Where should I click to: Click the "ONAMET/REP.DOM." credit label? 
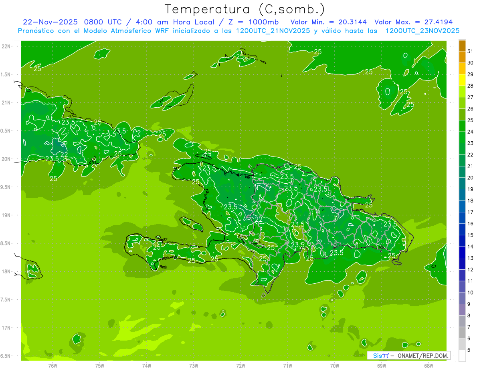(422, 355)
